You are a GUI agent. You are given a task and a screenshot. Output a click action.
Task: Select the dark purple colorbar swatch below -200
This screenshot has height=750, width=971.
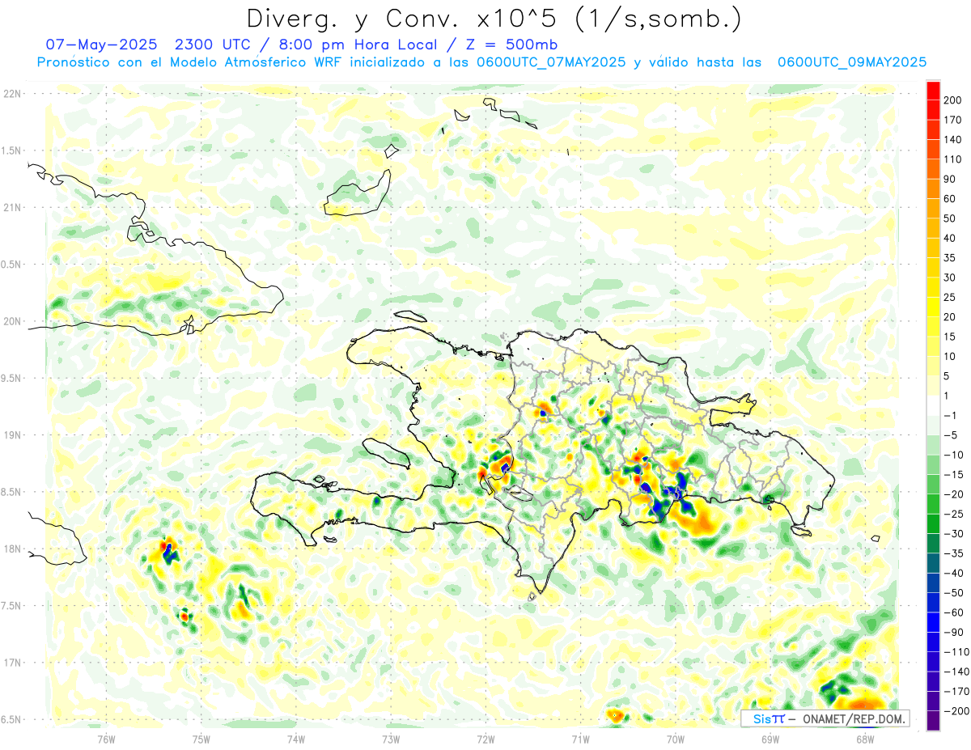click(933, 721)
